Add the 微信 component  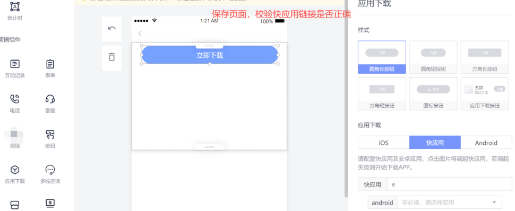coord(15,139)
